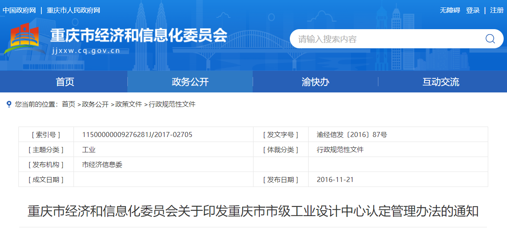Click the jjxxw.cq.gov.cn domain text
Screen dimensions: 507x229
[86, 51]
